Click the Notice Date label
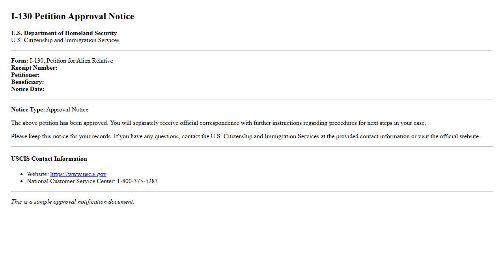 [x=28, y=89]
